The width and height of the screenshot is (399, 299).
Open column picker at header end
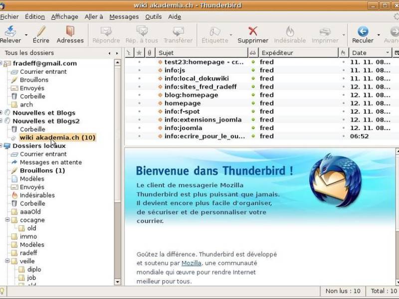(396, 53)
